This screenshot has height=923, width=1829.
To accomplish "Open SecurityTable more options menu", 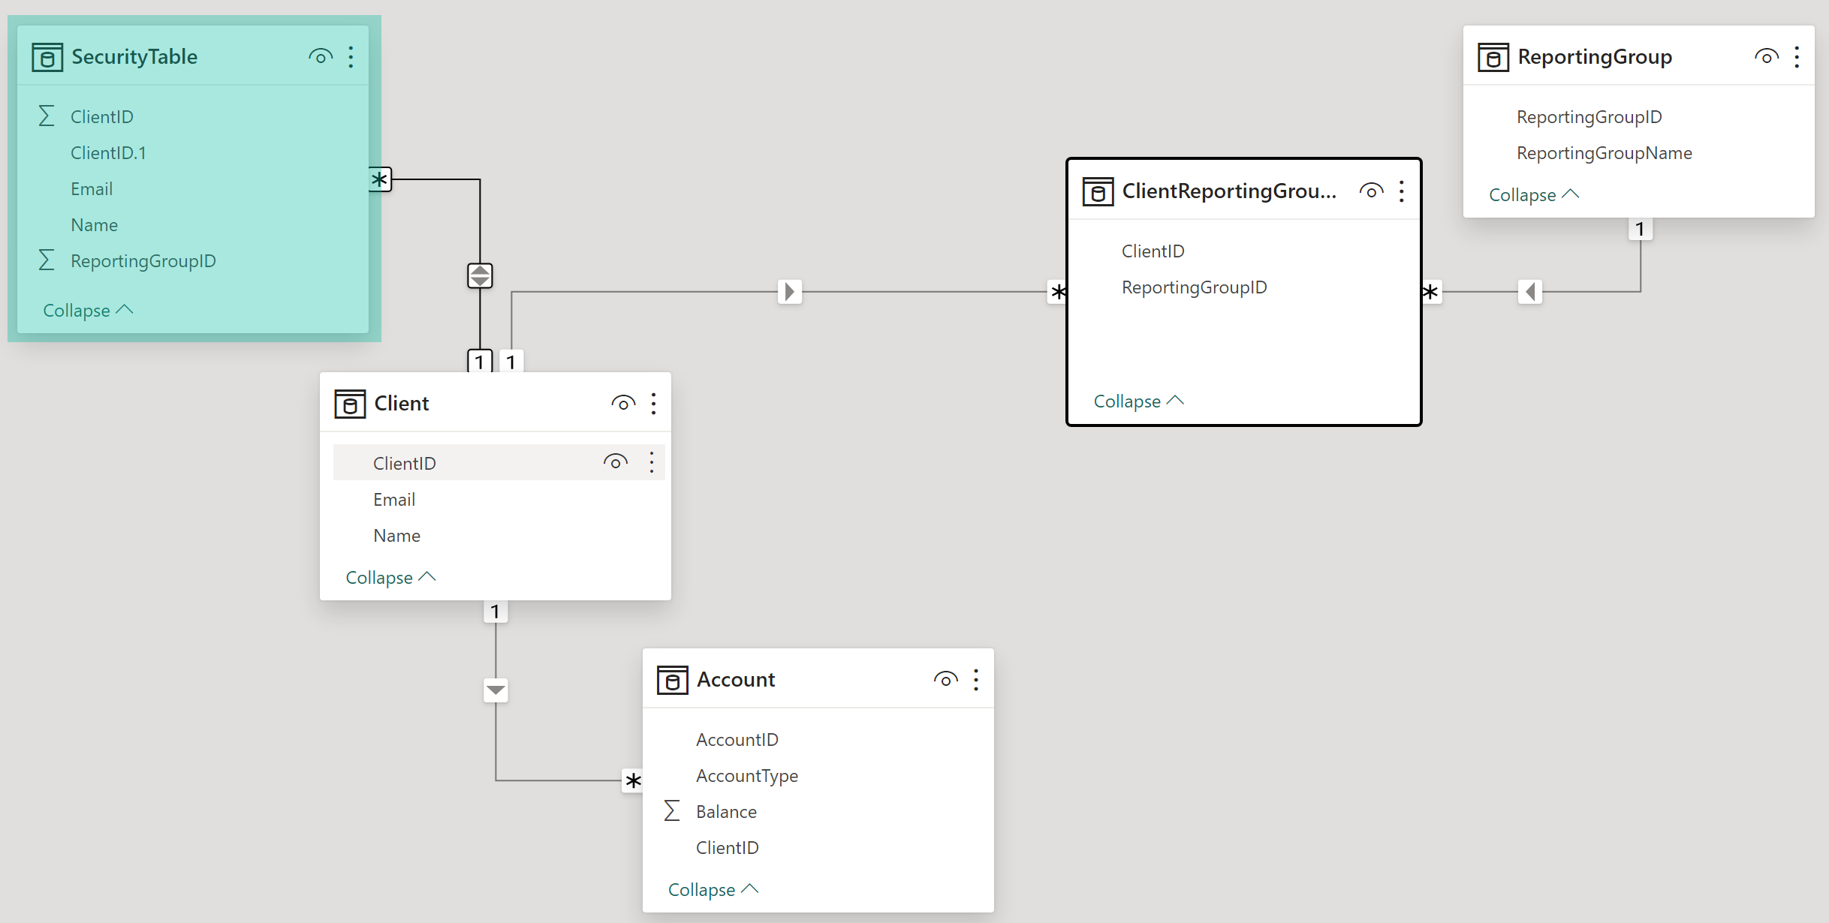I will [351, 57].
